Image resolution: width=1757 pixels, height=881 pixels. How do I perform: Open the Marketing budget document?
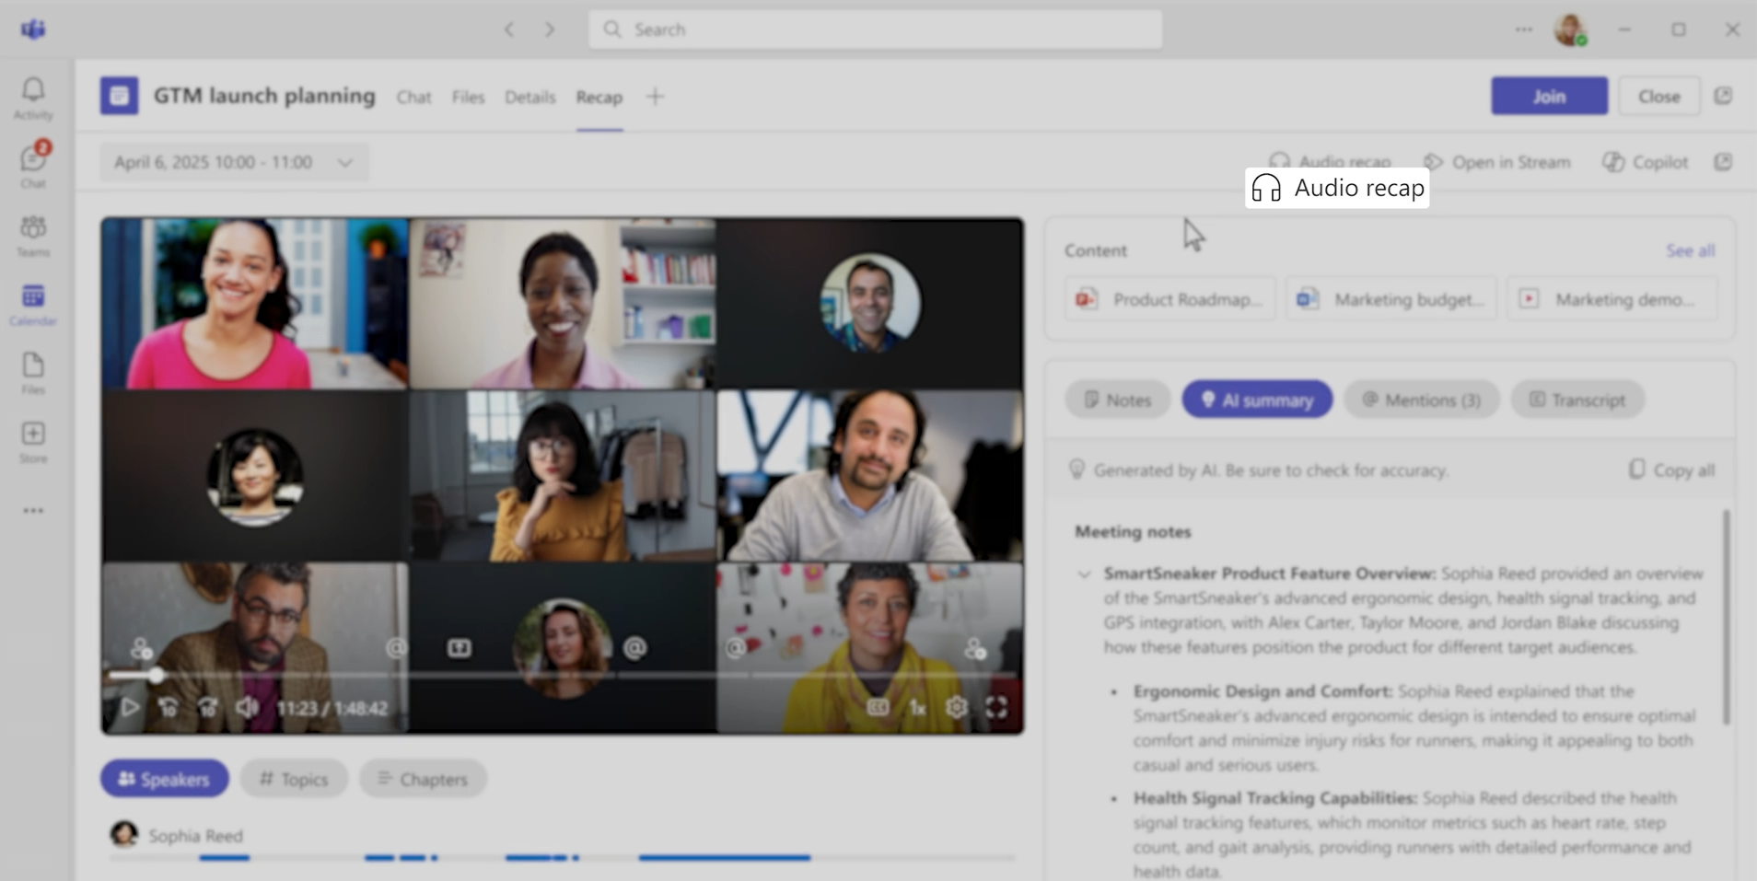tap(1390, 299)
